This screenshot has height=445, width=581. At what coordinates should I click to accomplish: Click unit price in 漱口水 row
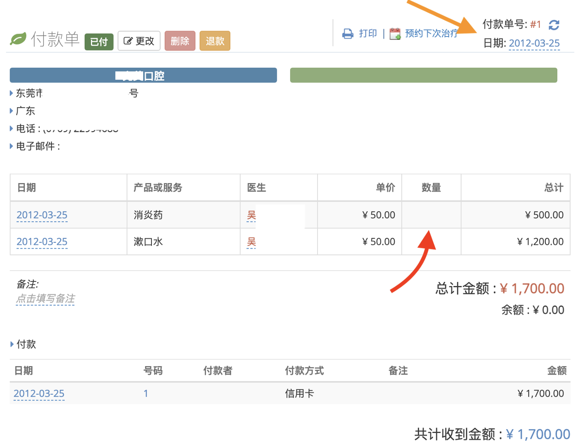[x=378, y=242]
